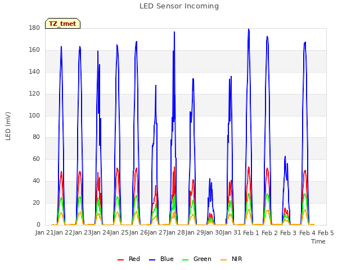The width and height of the screenshot is (360, 270).
Task: Click the Feb 4 x-axis tick label
Action: [307, 233]
